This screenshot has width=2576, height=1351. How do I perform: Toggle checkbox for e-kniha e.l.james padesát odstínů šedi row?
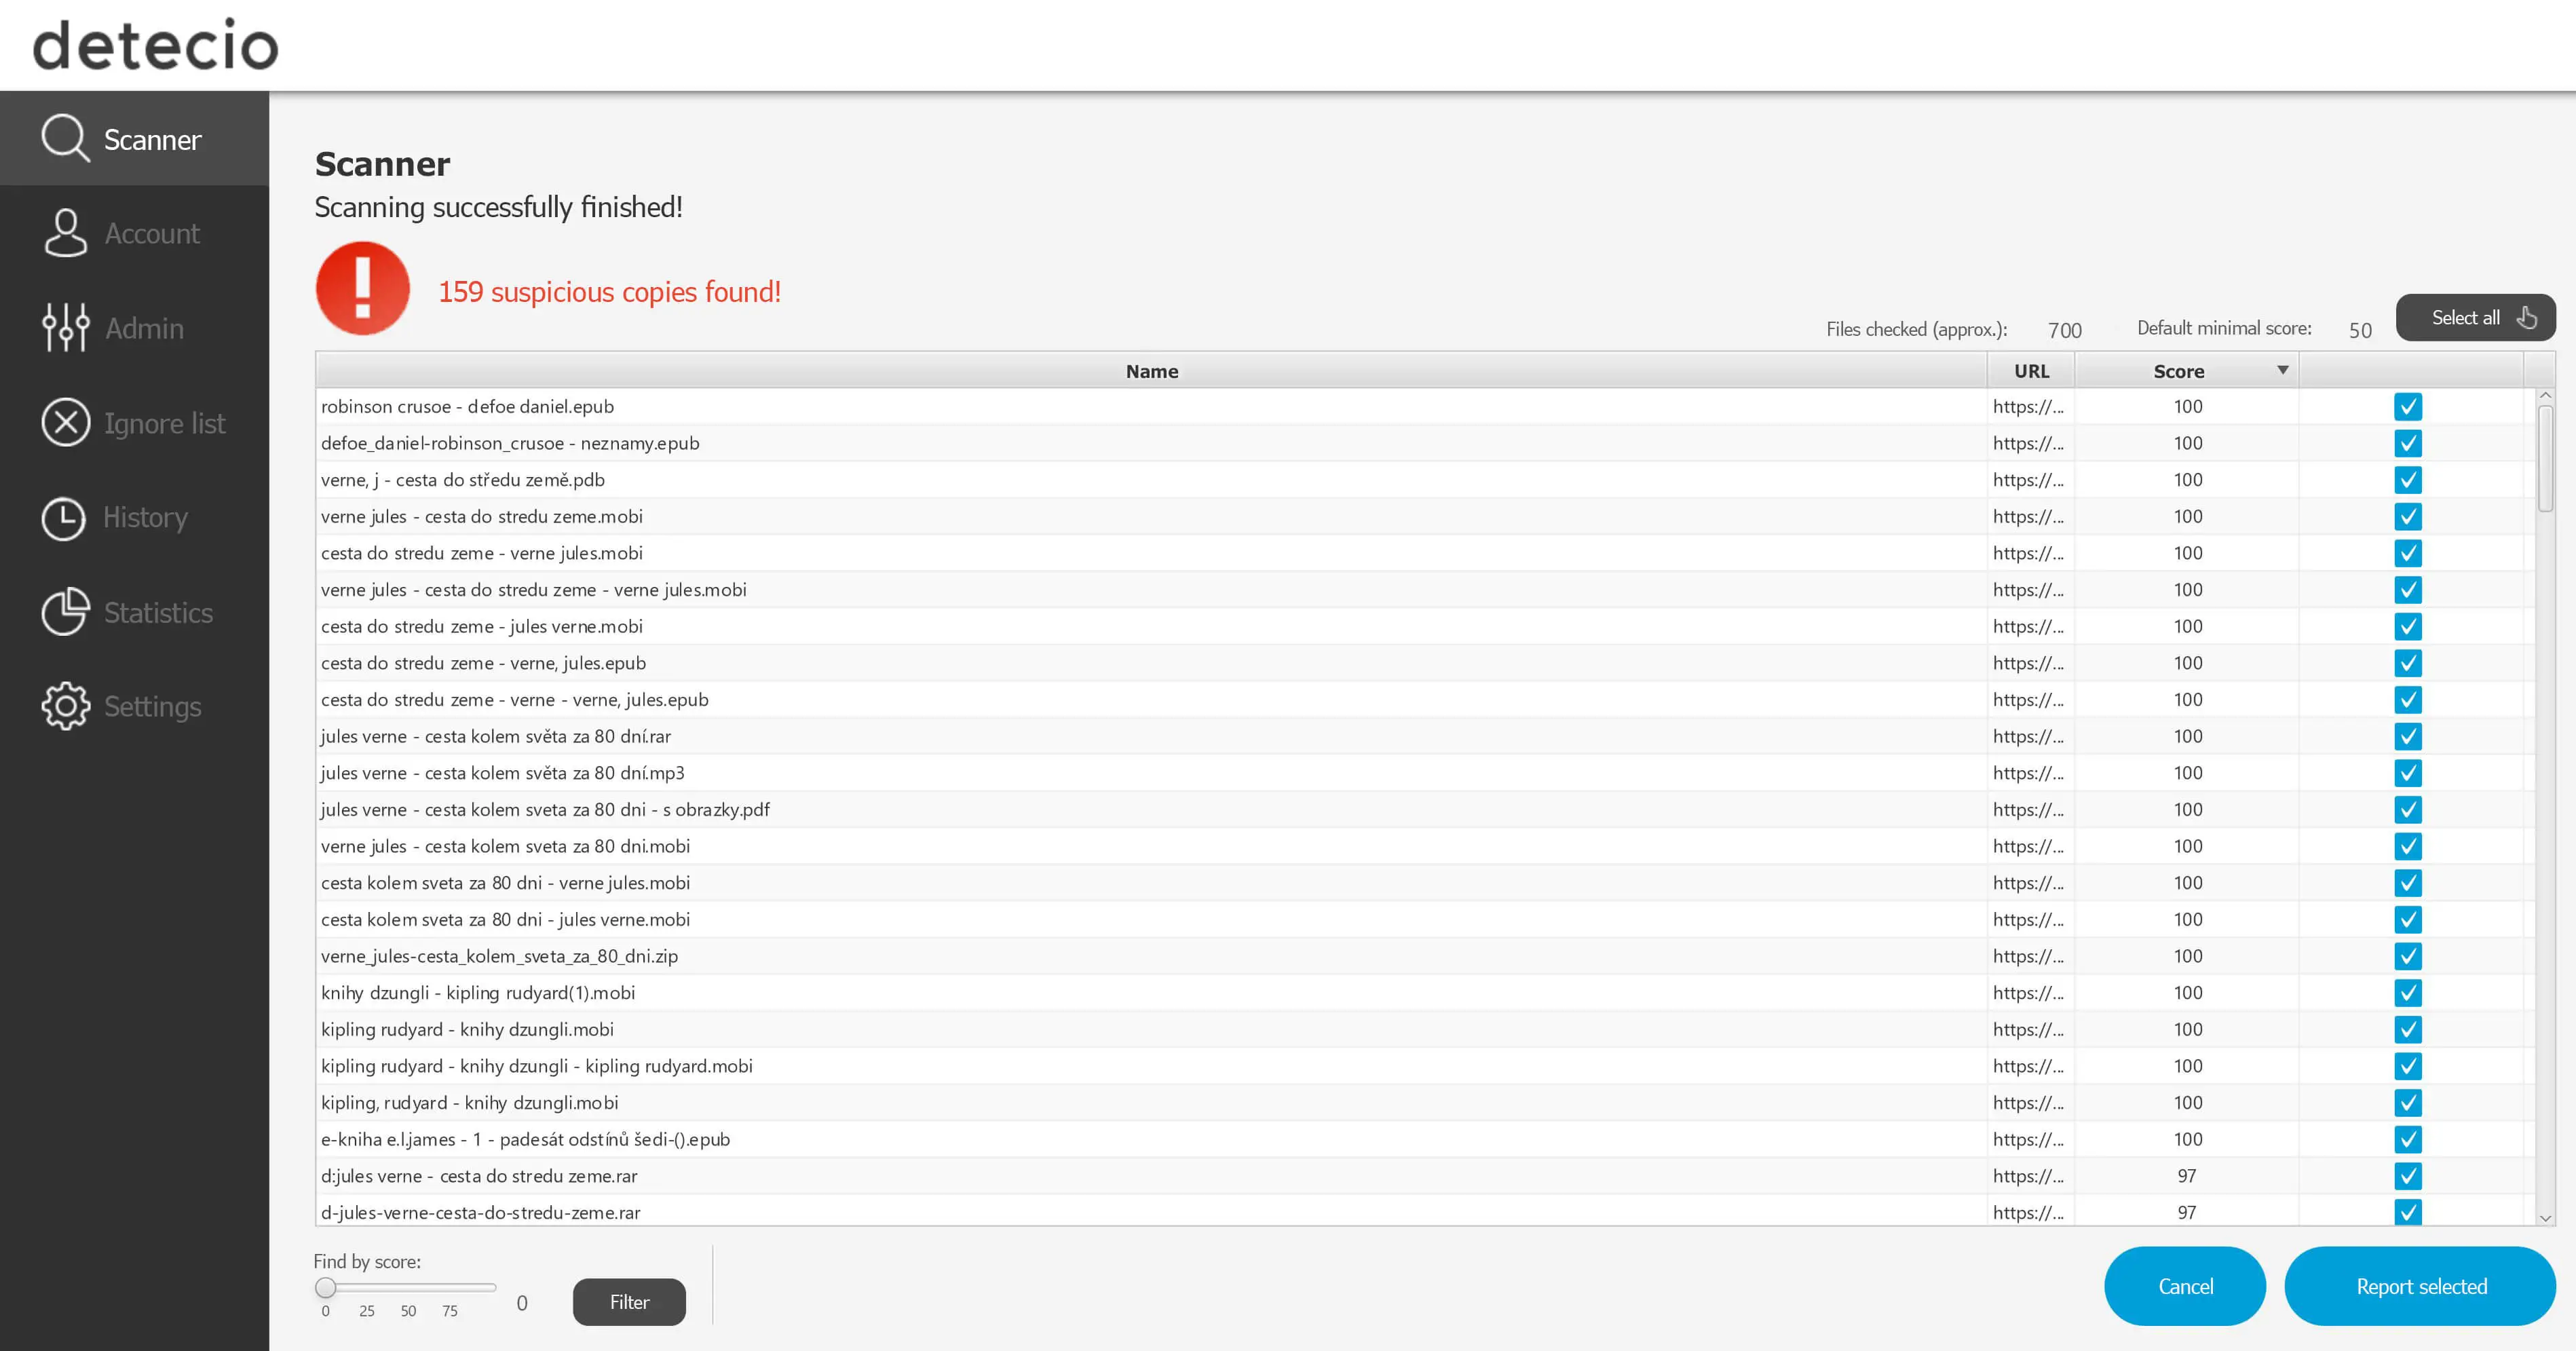[x=2408, y=1139]
